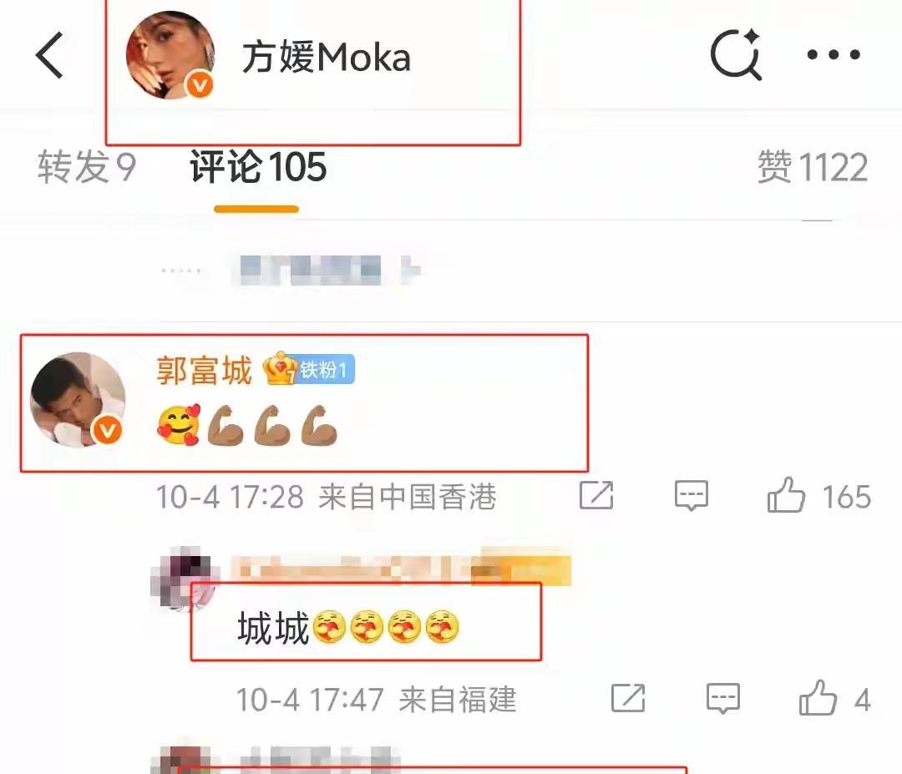The image size is (902, 774).
Task: Switch to the 转发 9 tab
Action: [87, 167]
